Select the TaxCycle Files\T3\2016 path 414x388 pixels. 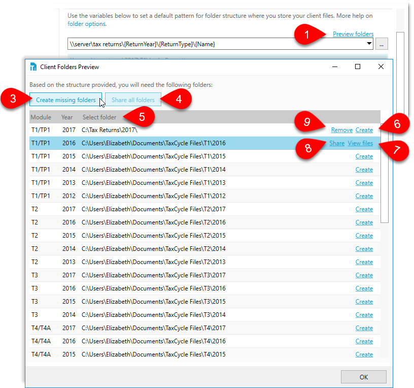[x=154, y=288]
